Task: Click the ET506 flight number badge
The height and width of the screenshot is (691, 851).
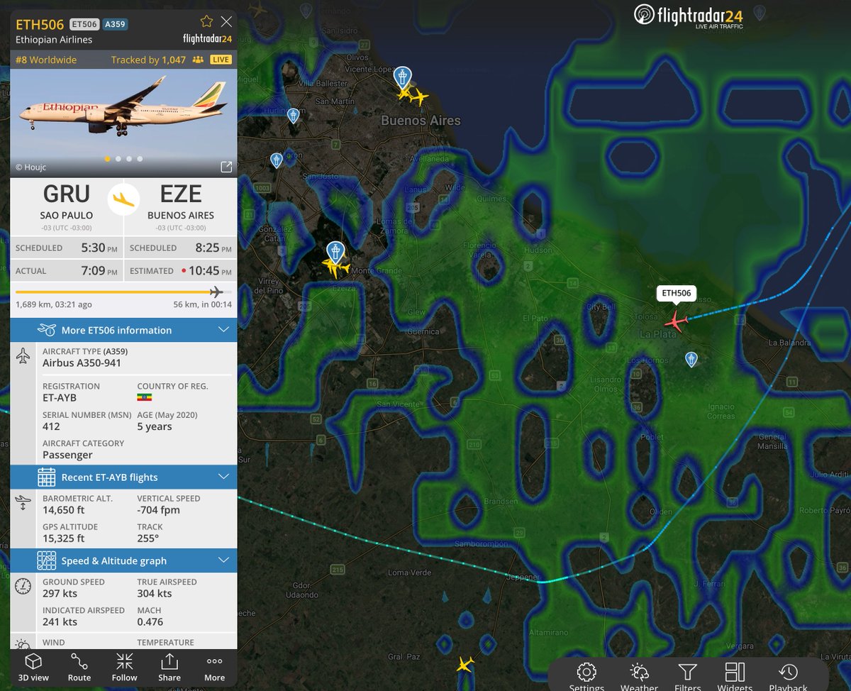Action: (85, 24)
